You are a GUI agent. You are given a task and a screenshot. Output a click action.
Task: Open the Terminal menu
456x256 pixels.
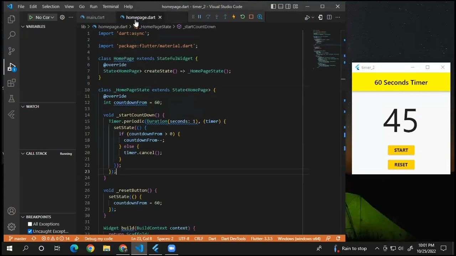(x=110, y=6)
